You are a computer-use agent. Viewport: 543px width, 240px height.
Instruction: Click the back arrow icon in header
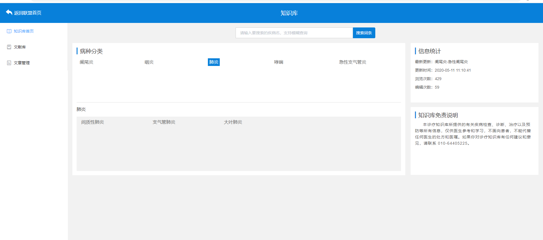click(9, 12)
